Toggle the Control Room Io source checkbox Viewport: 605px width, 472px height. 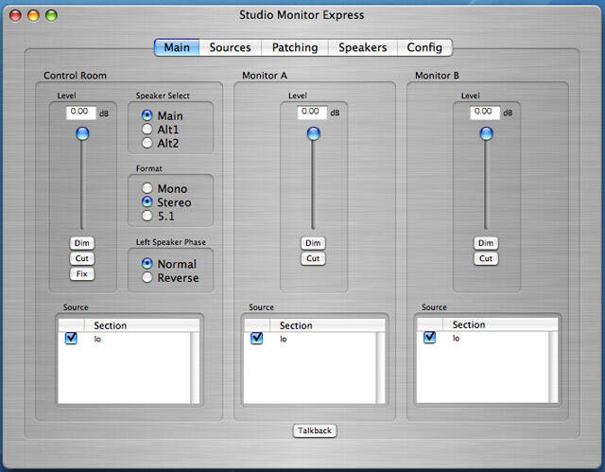(x=71, y=338)
